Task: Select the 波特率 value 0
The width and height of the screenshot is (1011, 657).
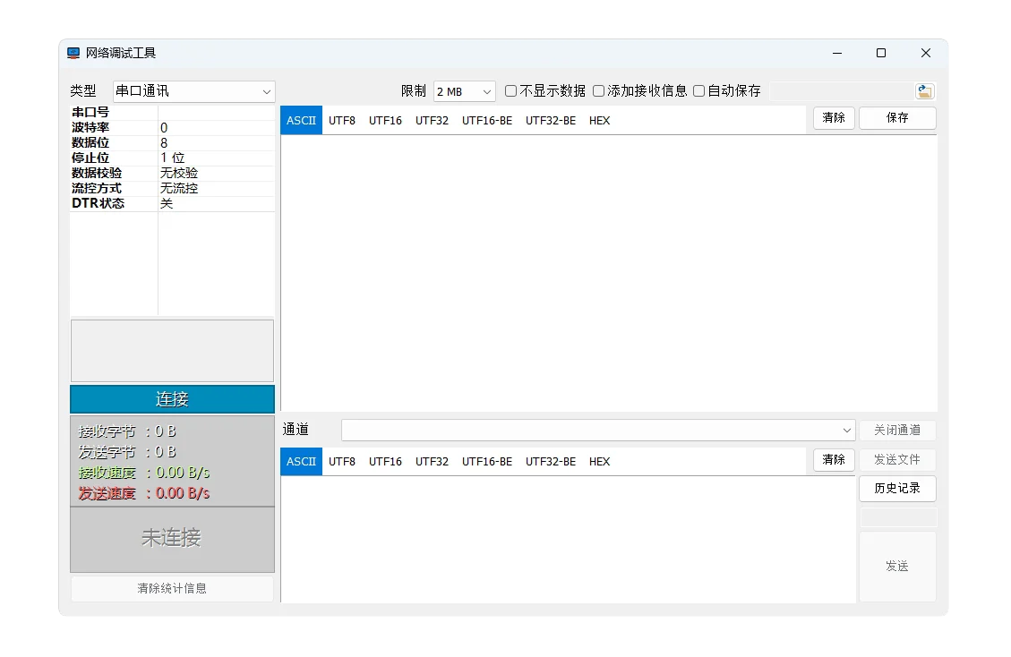Action: [x=216, y=128]
